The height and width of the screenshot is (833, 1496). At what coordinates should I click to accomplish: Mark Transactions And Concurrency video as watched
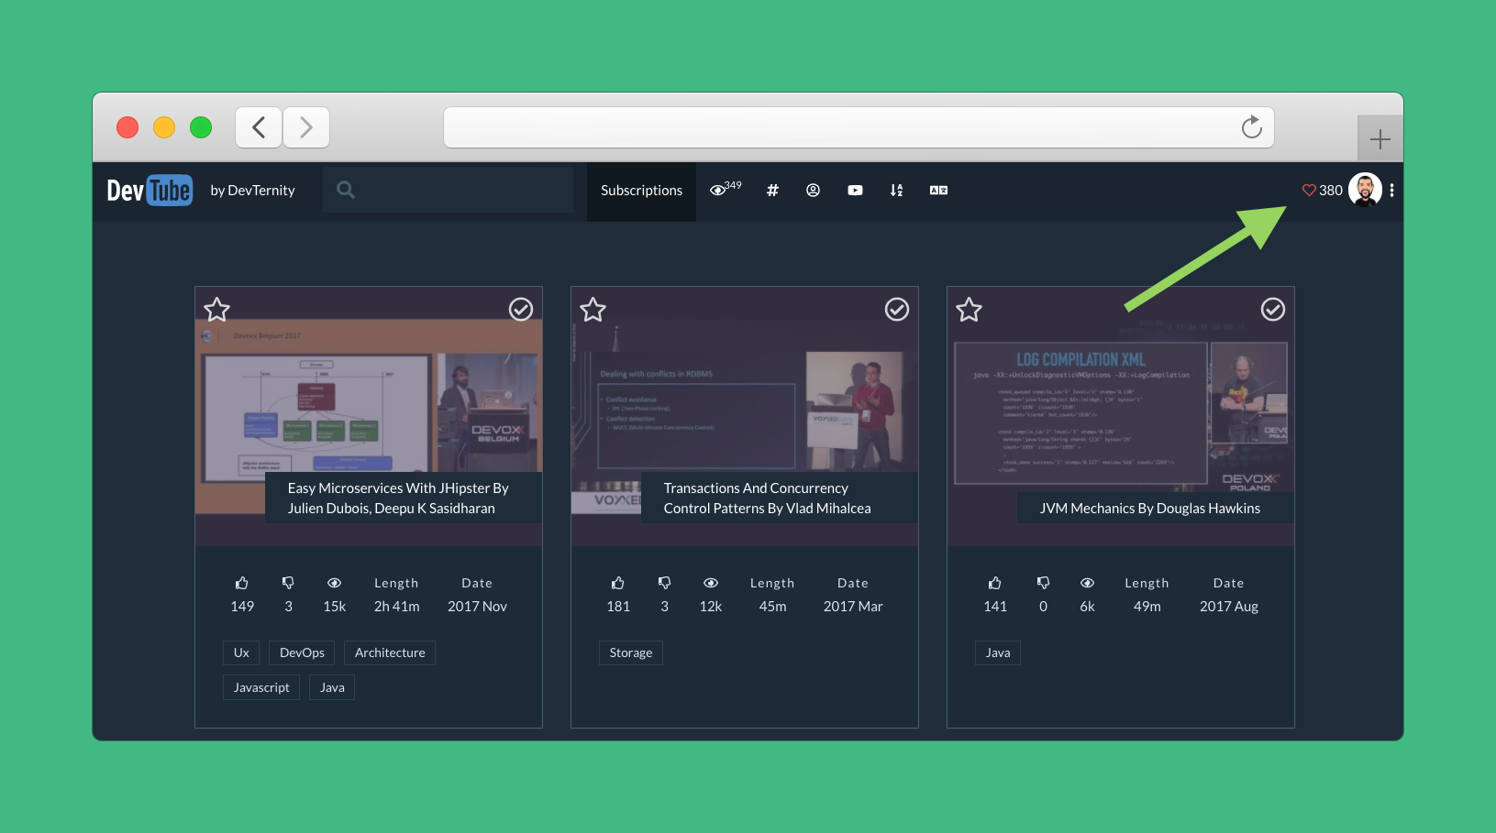tap(897, 310)
